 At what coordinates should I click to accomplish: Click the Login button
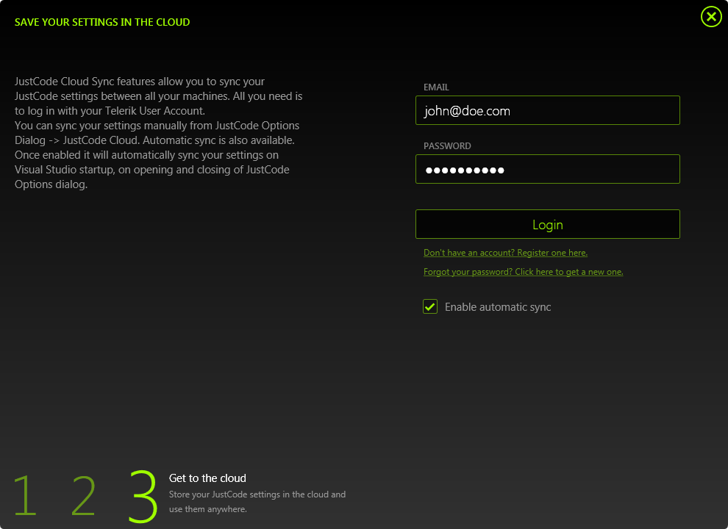(547, 224)
